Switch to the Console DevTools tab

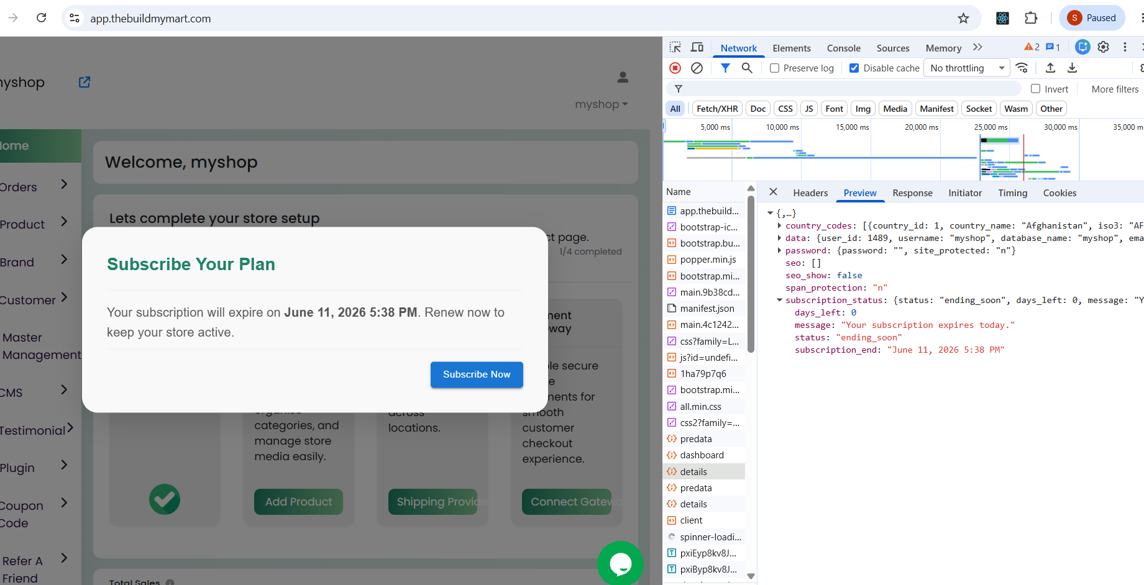pos(843,48)
